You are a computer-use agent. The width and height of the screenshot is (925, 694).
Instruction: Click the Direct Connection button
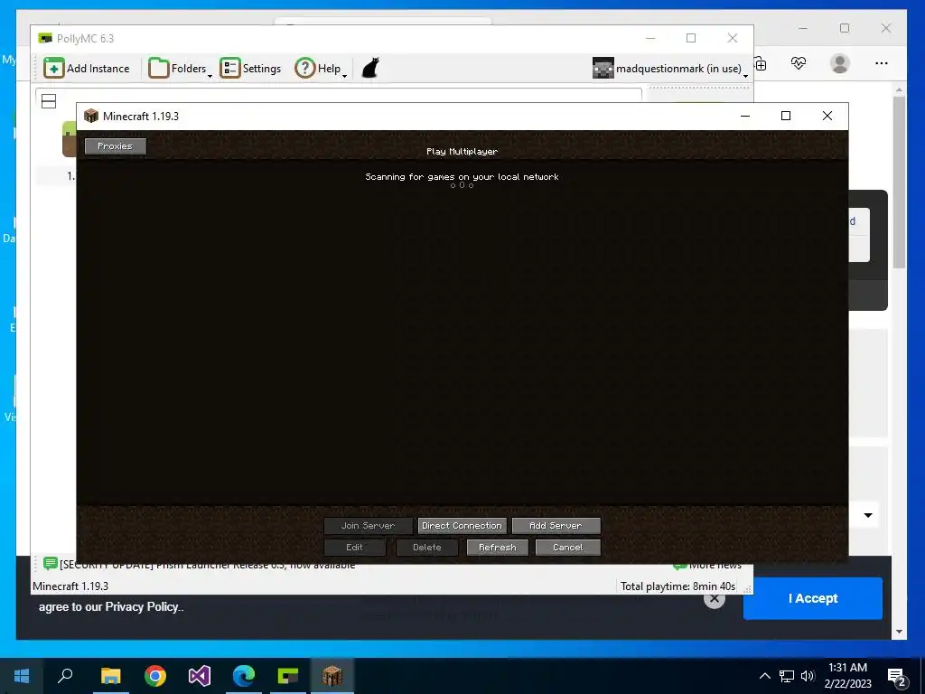[x=462, y=525]
